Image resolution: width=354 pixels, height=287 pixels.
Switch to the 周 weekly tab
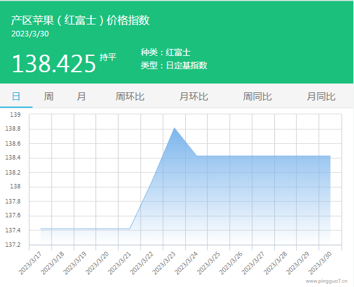pos(48,97)
